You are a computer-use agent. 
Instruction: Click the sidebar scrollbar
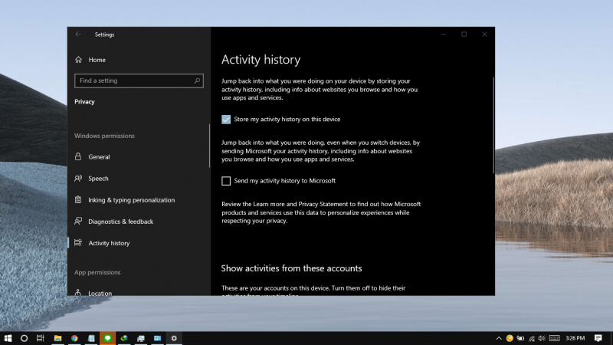pos(209,146)
